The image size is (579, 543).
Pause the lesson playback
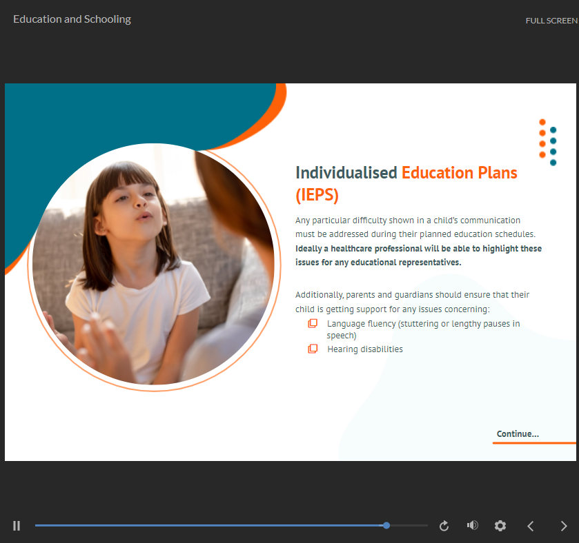click(x=17, y=526)
